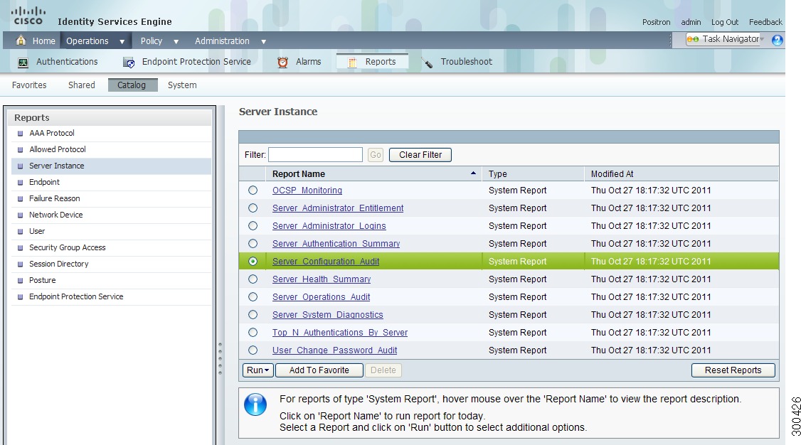
Task: Click the Task Navigator icon
Action: tap(693, 39)
